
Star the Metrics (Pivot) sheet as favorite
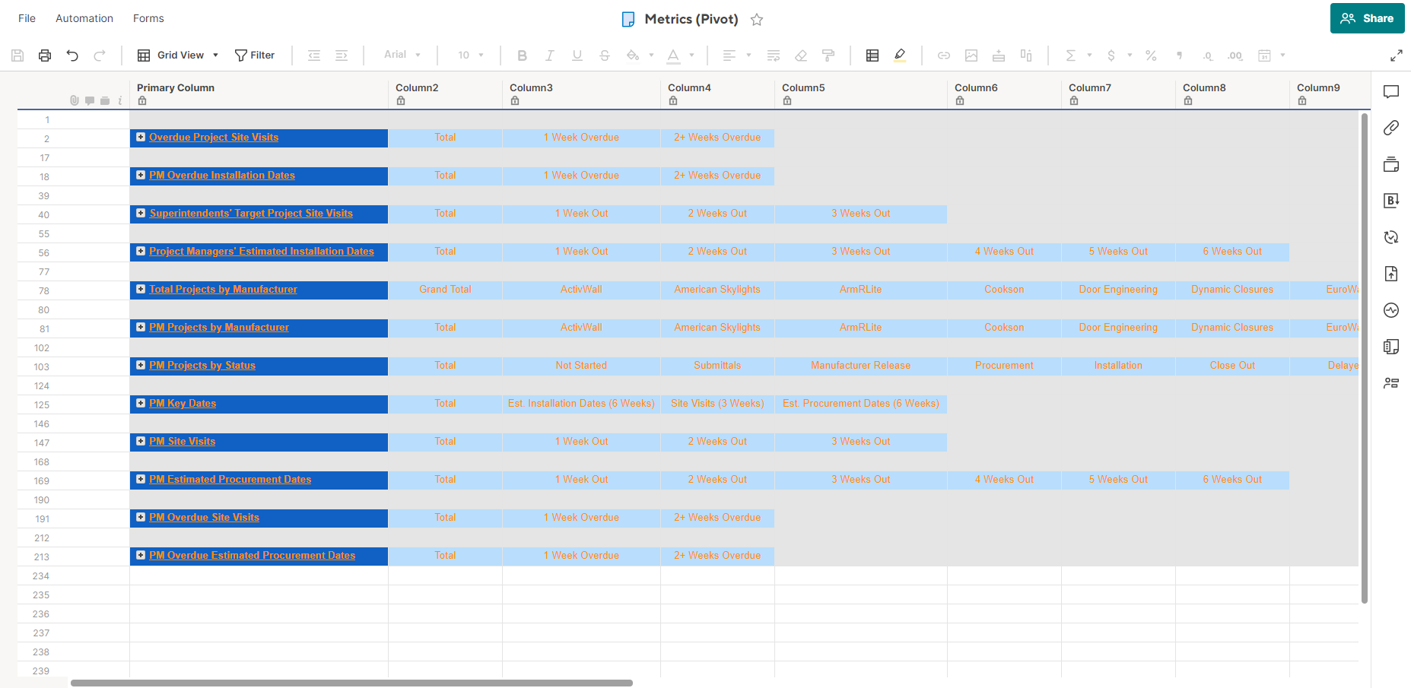[757, 20]
